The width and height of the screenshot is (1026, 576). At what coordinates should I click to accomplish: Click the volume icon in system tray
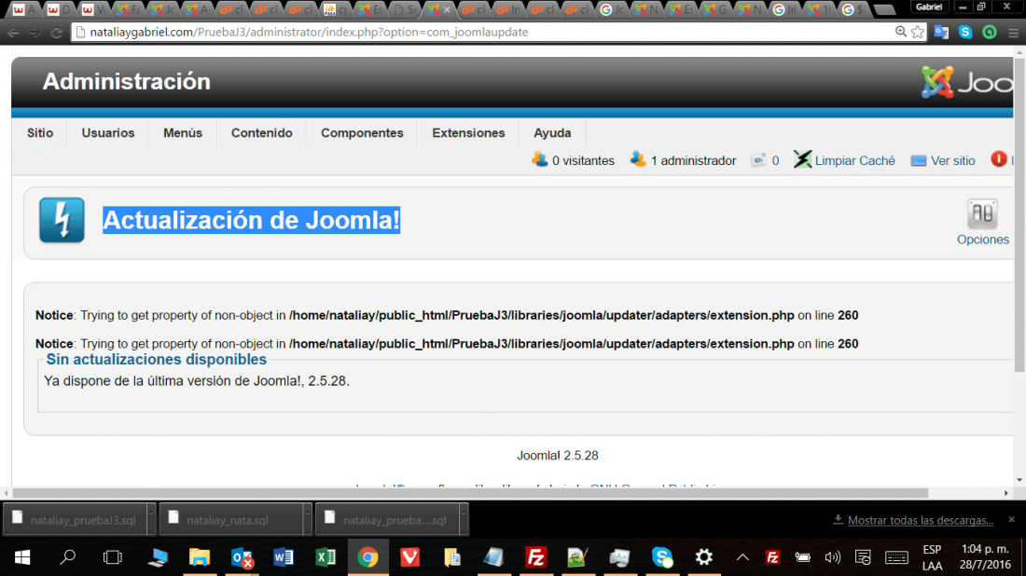[x=832, y=557]
